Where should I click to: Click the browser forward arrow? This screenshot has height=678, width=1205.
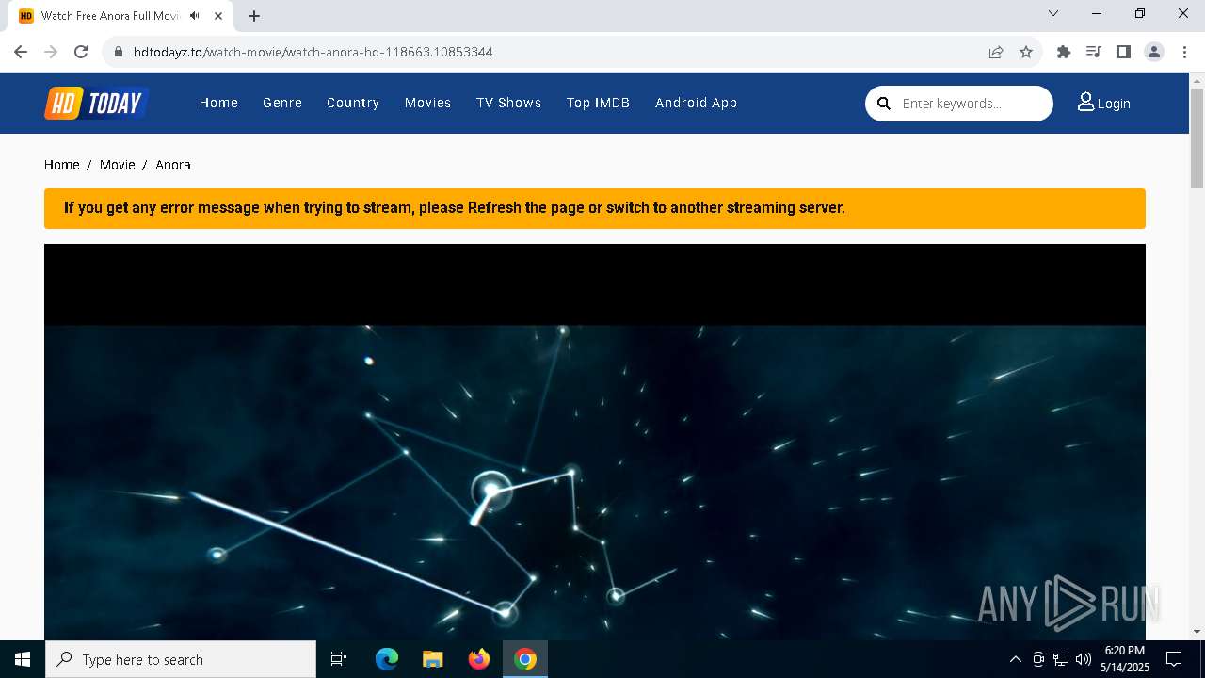[51, 52]
